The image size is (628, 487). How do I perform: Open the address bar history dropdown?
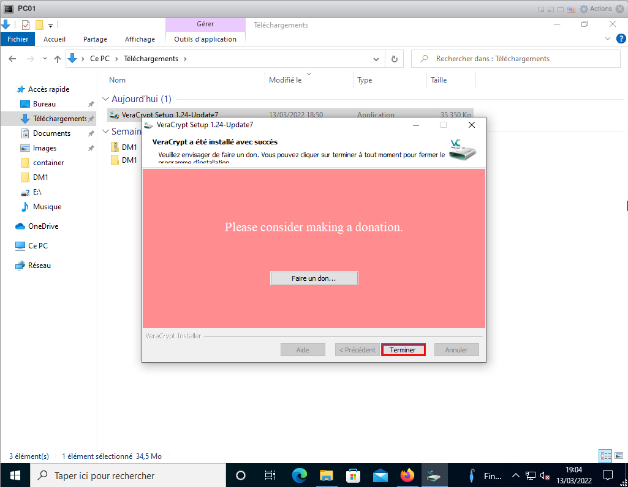click(376, 59)
